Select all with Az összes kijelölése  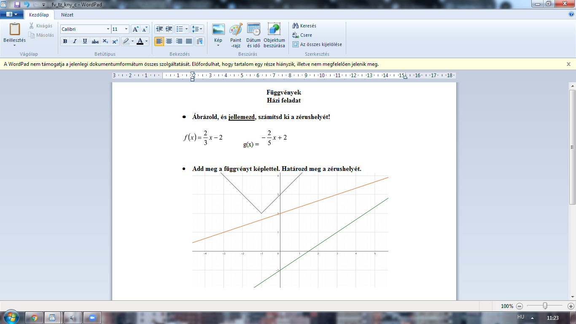(x=317, y=44)
